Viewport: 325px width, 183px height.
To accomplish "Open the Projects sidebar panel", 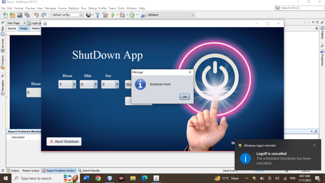I will tap(2, 62).
